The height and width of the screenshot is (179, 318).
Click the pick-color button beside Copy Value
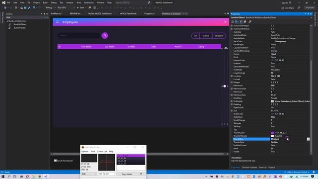[141, 174]
